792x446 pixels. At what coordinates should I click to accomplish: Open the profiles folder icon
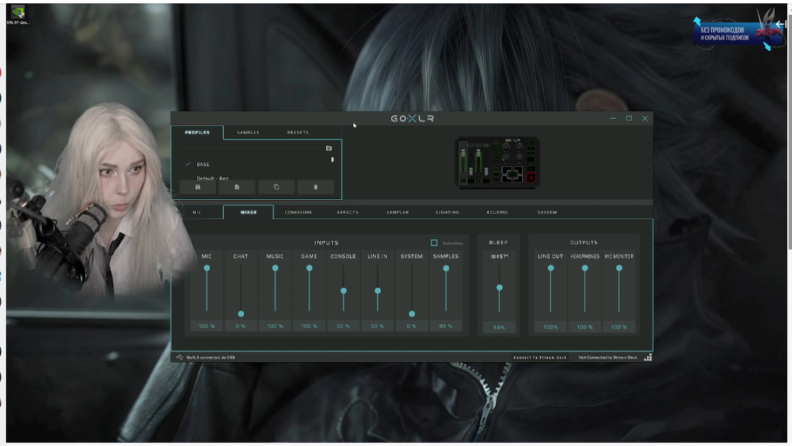(329, 148)
